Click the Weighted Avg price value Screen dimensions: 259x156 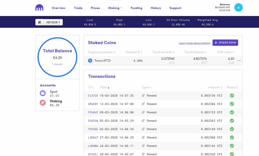208,24
